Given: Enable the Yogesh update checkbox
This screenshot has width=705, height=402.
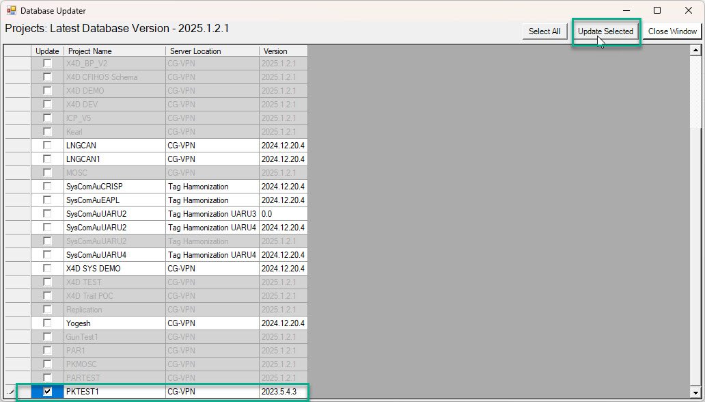Looking at the screenshot, I should (x=47, y=323).
